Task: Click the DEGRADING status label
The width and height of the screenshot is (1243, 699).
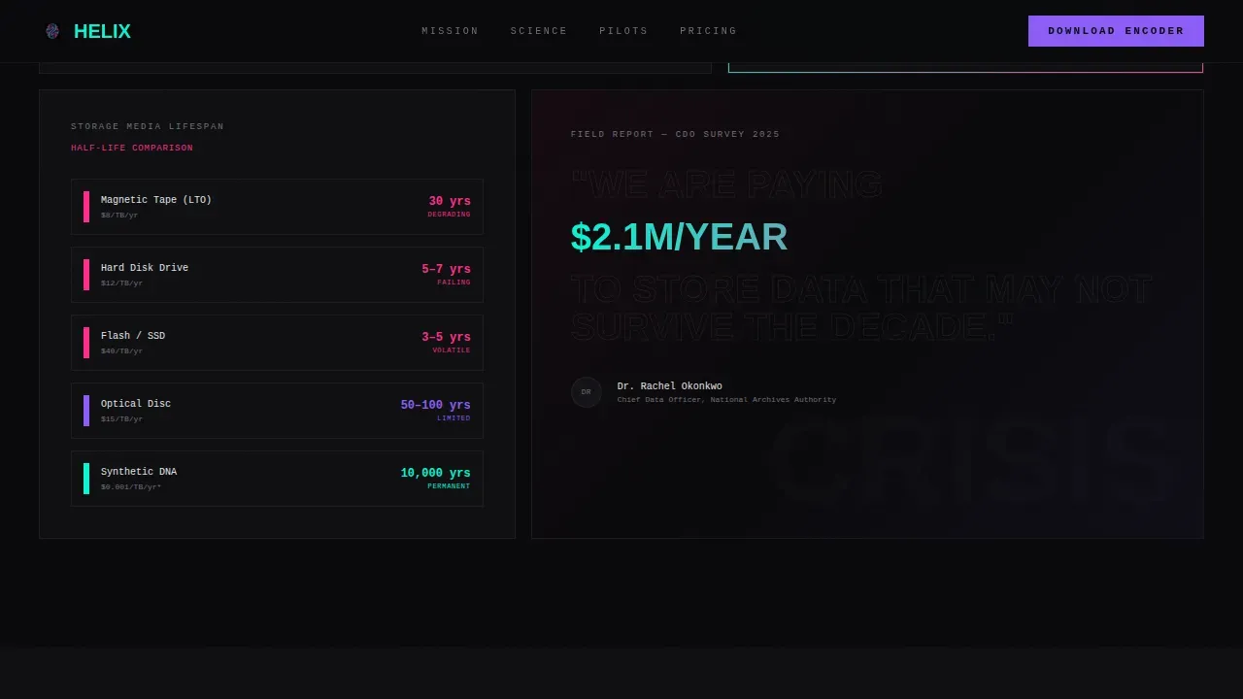Action: tap(450, 215)
